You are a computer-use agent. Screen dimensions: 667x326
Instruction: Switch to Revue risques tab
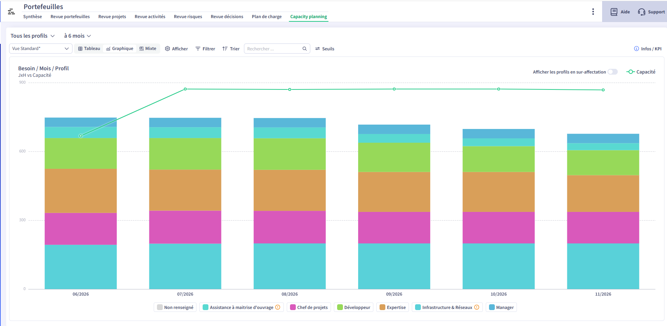point(188,17)
